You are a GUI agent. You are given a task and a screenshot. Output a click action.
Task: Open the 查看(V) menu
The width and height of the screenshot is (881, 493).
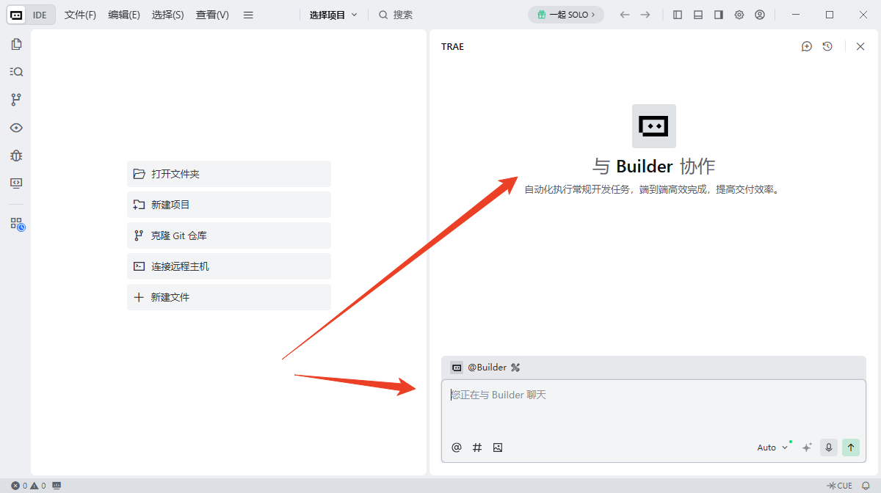[212, 15]
